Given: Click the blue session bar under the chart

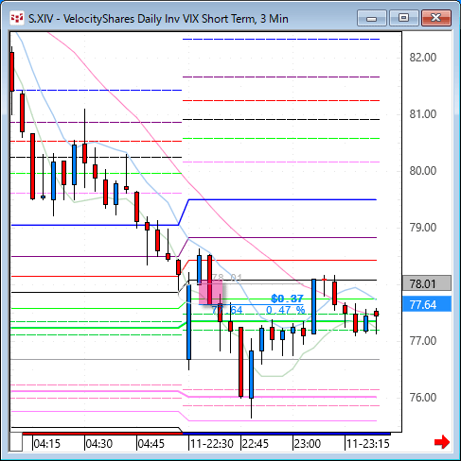Looking at the screenshot, I should pyautogui.click(x=287, y=434).
